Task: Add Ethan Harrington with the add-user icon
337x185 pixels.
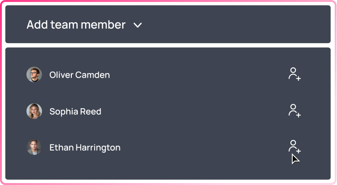Action: (x=295, y=146)
